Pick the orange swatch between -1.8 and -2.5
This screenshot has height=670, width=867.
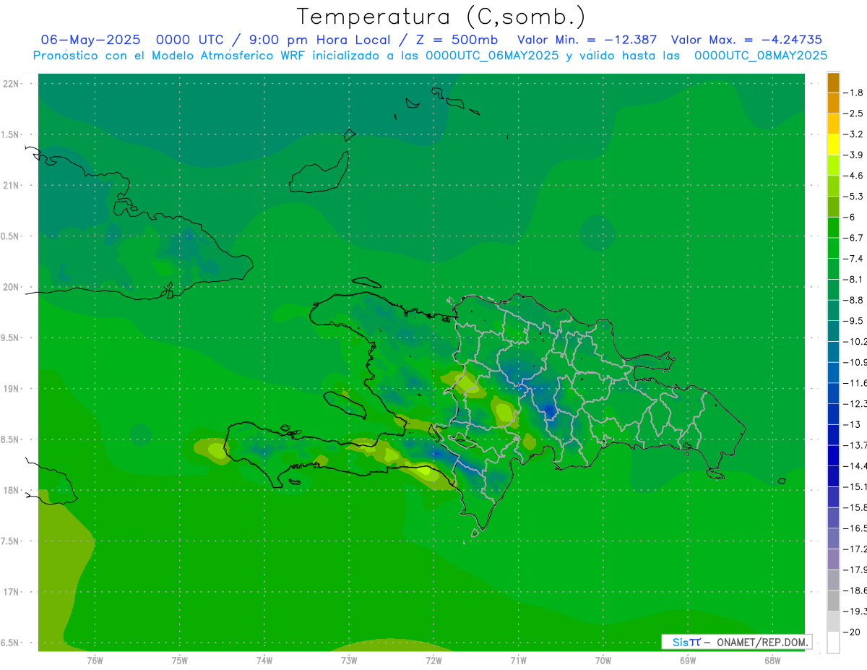(833, 103)
